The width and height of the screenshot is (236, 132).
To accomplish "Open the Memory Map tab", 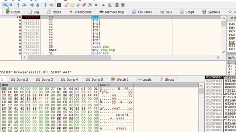I will 112,12.
